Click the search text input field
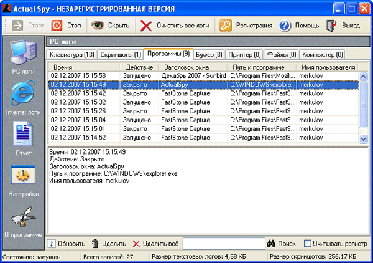The height and width of the screenshot is (263, 373). point(224,244)
